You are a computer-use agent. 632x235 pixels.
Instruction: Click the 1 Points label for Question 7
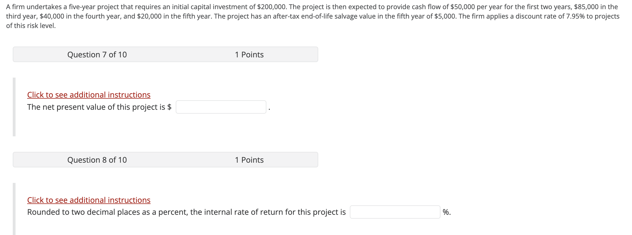tap(249, 55)
